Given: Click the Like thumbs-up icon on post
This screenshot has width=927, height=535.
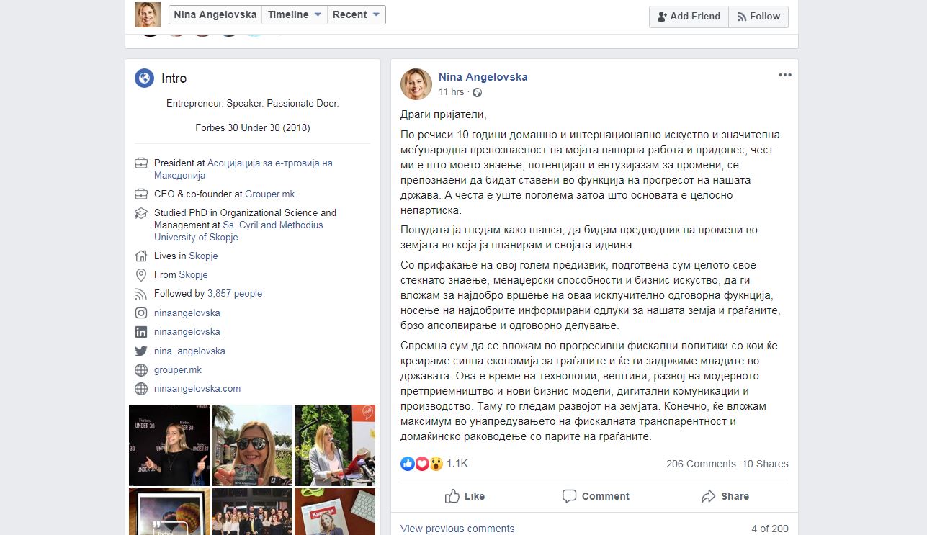Looking at the screenshot, I should click(x=452, y=496).
